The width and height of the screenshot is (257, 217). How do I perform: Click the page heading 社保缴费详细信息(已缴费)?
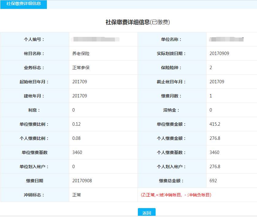(x=138, y=22)
